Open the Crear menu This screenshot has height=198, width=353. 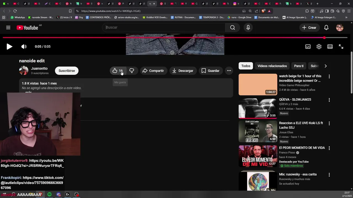[x=309, y=28]
